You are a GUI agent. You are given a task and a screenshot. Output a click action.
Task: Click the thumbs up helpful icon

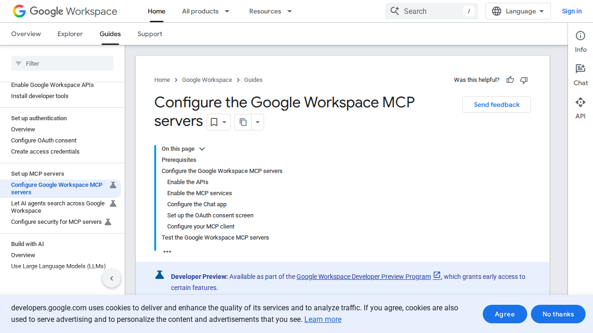(x=510, y=80)
